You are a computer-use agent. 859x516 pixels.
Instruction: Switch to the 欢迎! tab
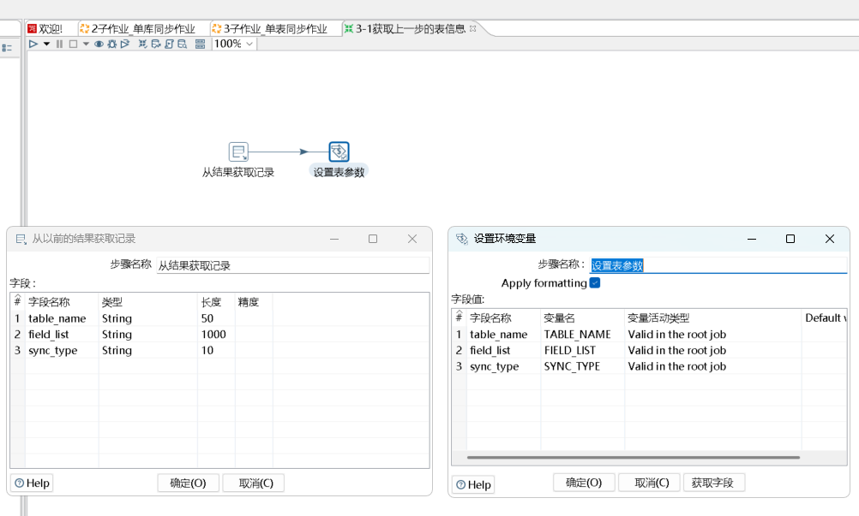45,29
